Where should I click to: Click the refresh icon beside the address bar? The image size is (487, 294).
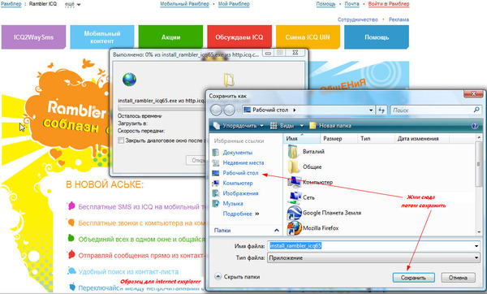pos(381,110)
